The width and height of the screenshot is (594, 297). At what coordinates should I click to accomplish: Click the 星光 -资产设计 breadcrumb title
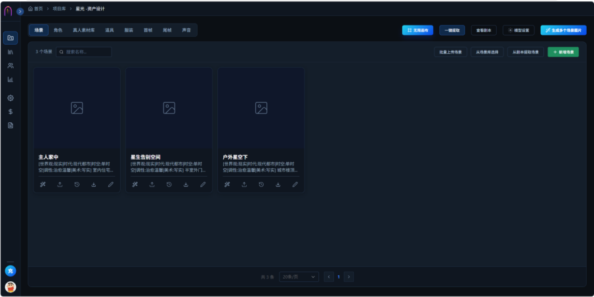point(90,9)
